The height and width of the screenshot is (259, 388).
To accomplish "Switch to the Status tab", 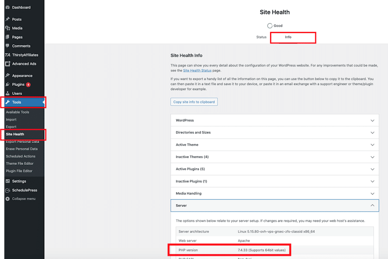I will tap(261, 37).
